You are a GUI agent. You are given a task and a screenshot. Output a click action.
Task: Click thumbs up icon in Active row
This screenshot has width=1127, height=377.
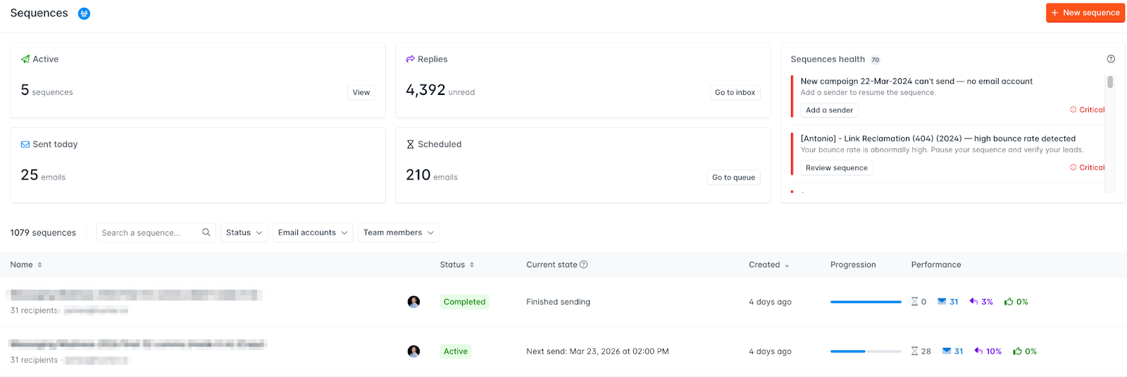pos(1017,351)
